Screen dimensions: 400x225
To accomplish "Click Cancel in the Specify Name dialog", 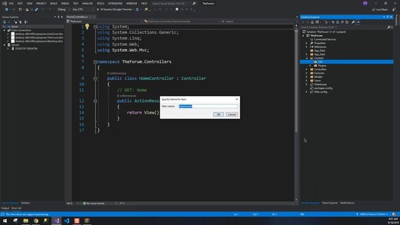I will point(232,114).
